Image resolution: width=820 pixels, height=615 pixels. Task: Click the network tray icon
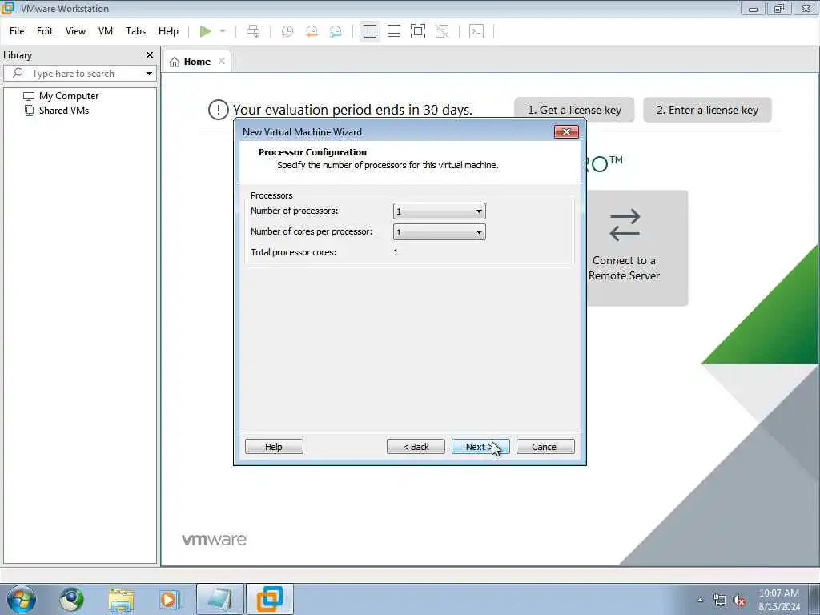coord(720,600)
